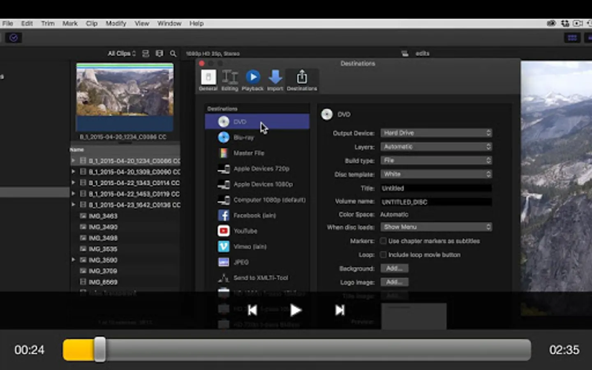This screenshot has height=370, width=592.
Task: Expand the When disc loads dropdown
Action: (436, 227)
